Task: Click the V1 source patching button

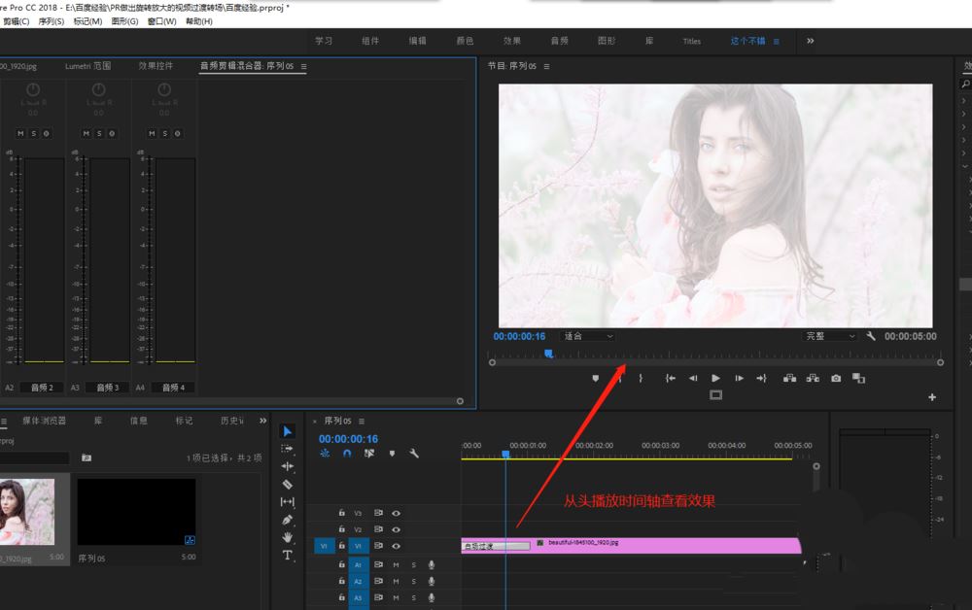Action: pyautogui.click(x=323, y=546)
